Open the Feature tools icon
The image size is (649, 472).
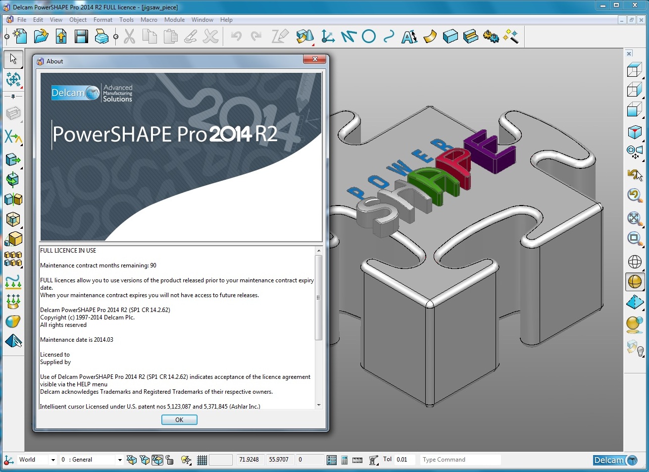pos(470,37)
